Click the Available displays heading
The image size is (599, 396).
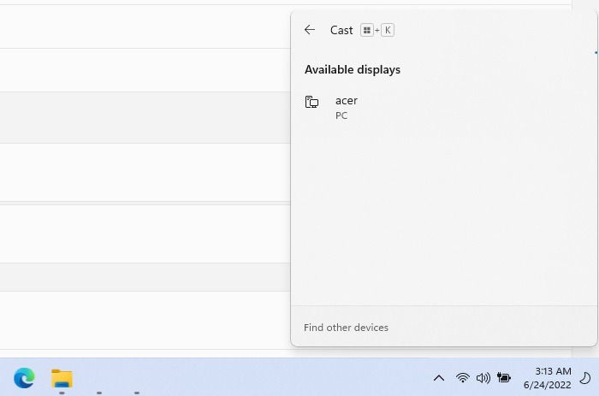[x=353, y=70]
